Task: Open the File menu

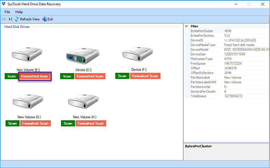Action: pos(7,12)
